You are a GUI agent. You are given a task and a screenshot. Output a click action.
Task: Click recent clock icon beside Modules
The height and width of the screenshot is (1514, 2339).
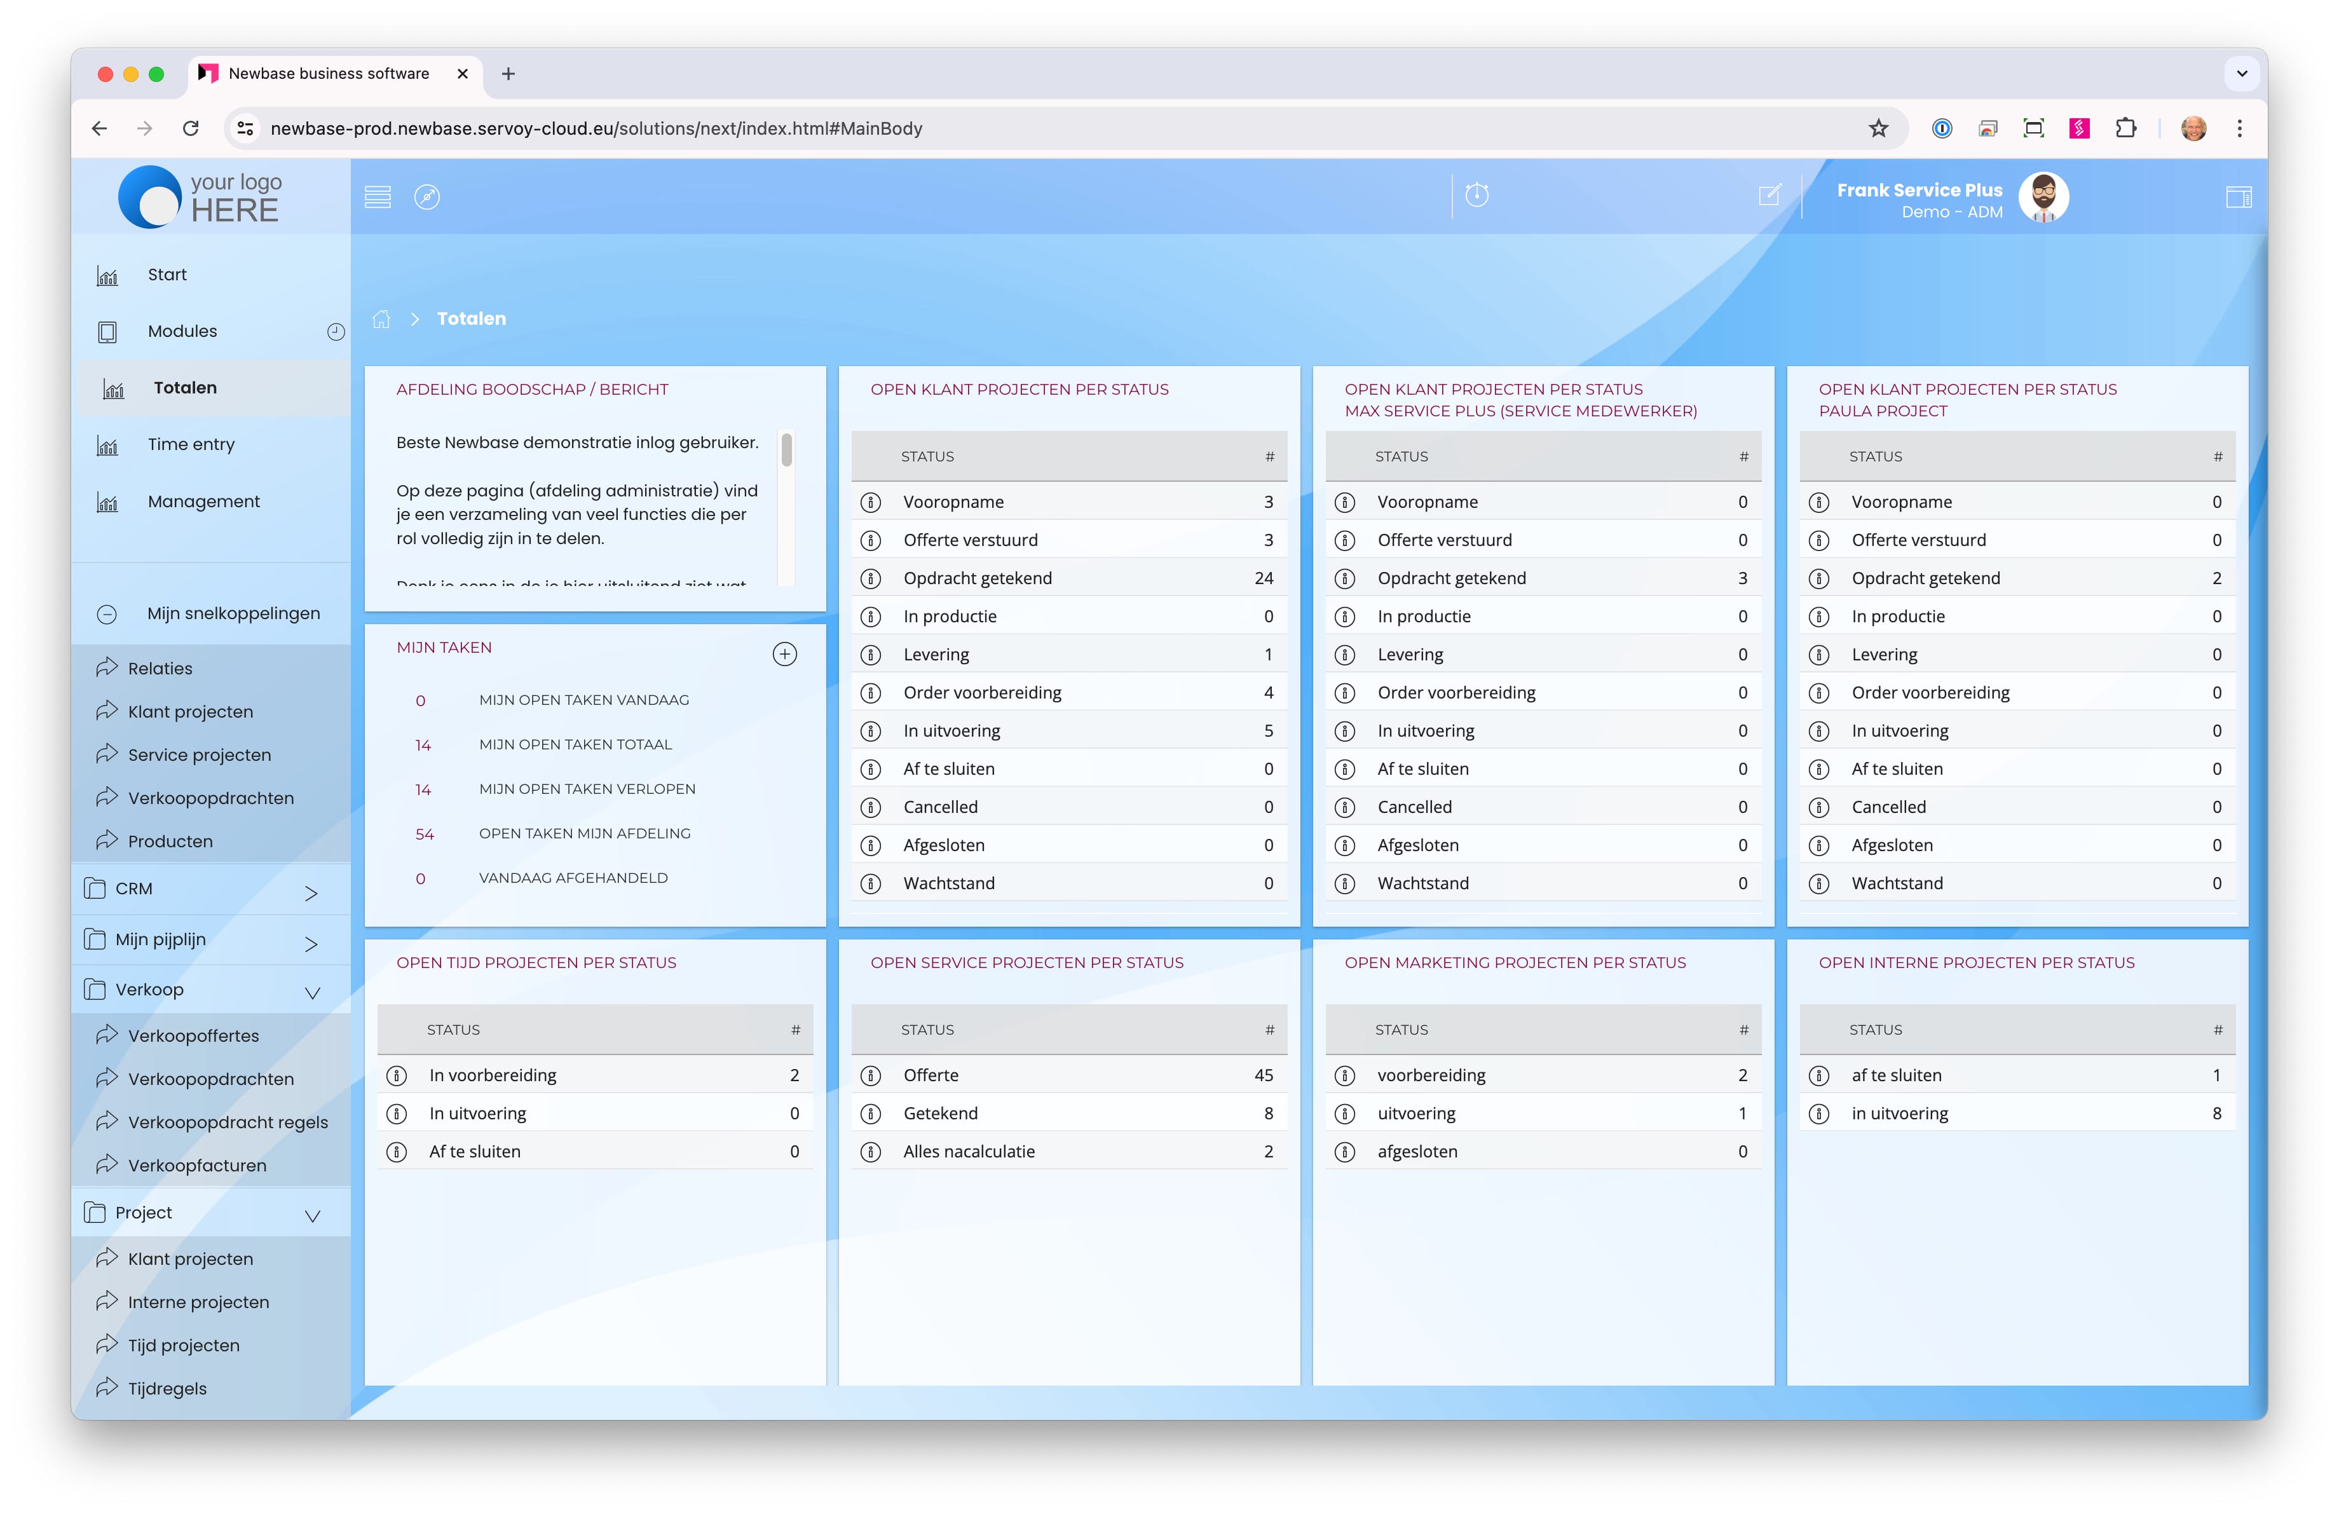(335, 332)
